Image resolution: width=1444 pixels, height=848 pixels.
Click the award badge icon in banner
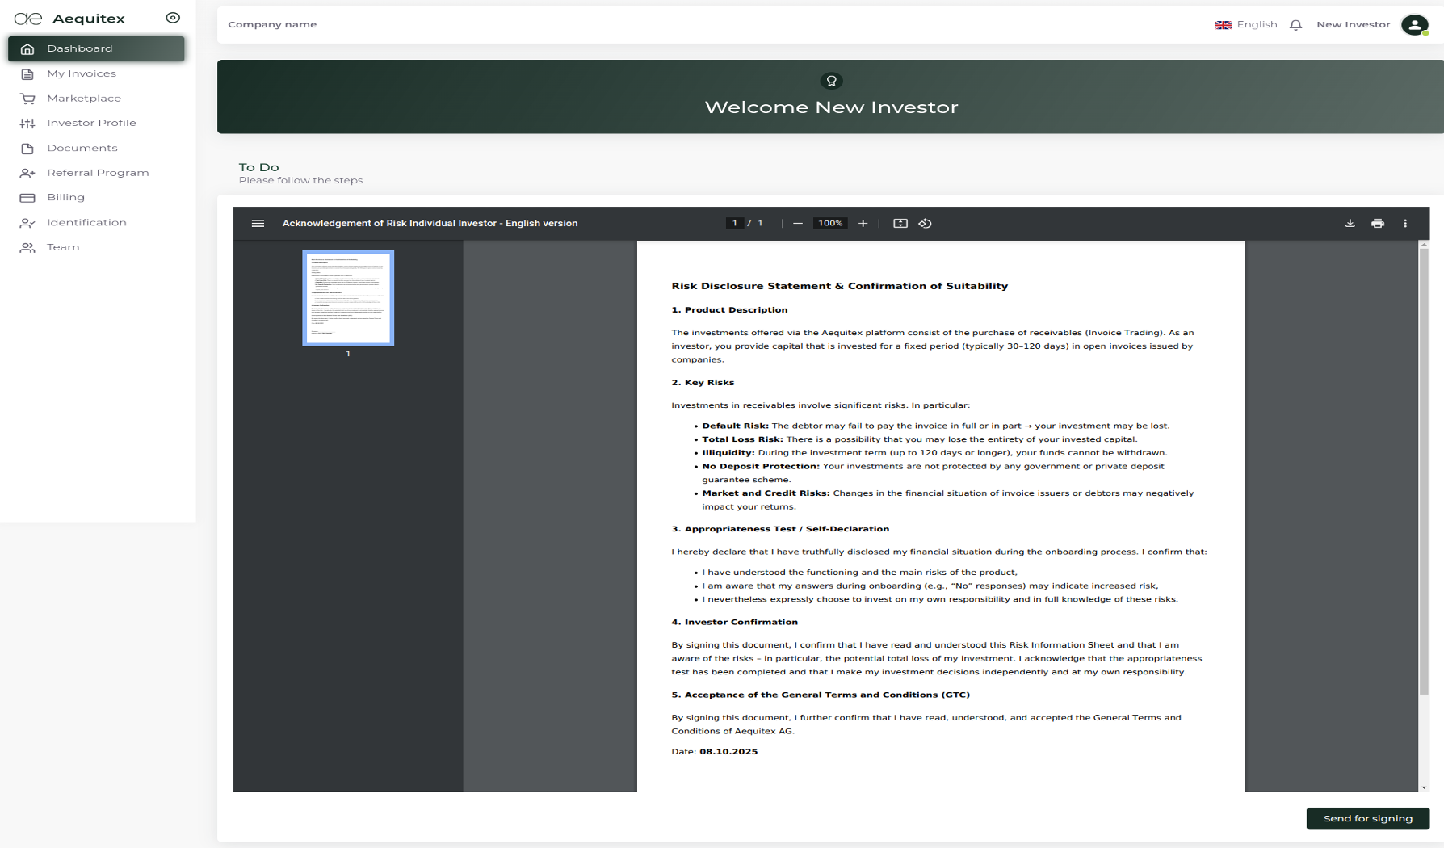pos(831,81)
